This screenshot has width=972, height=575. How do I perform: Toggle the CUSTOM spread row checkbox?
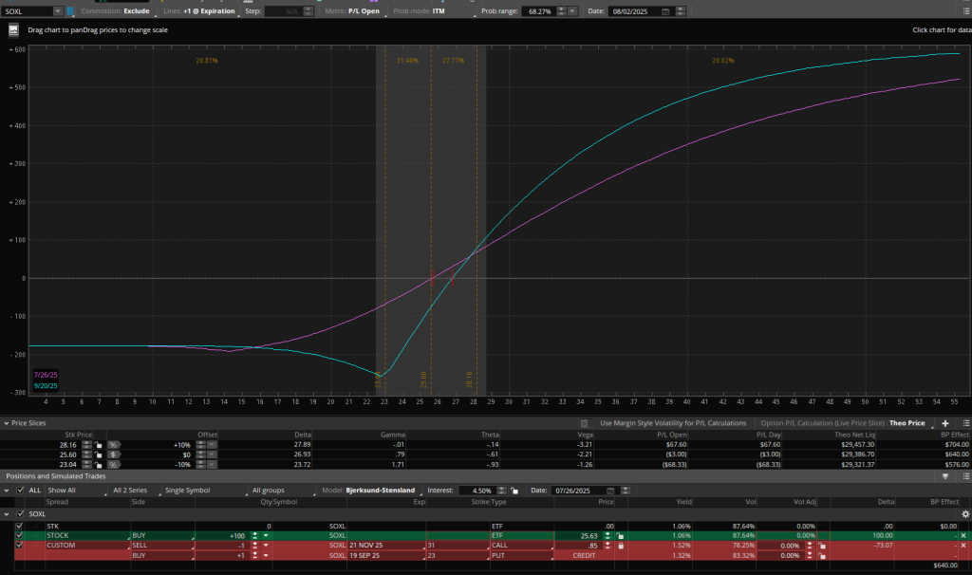pos(19,546)
